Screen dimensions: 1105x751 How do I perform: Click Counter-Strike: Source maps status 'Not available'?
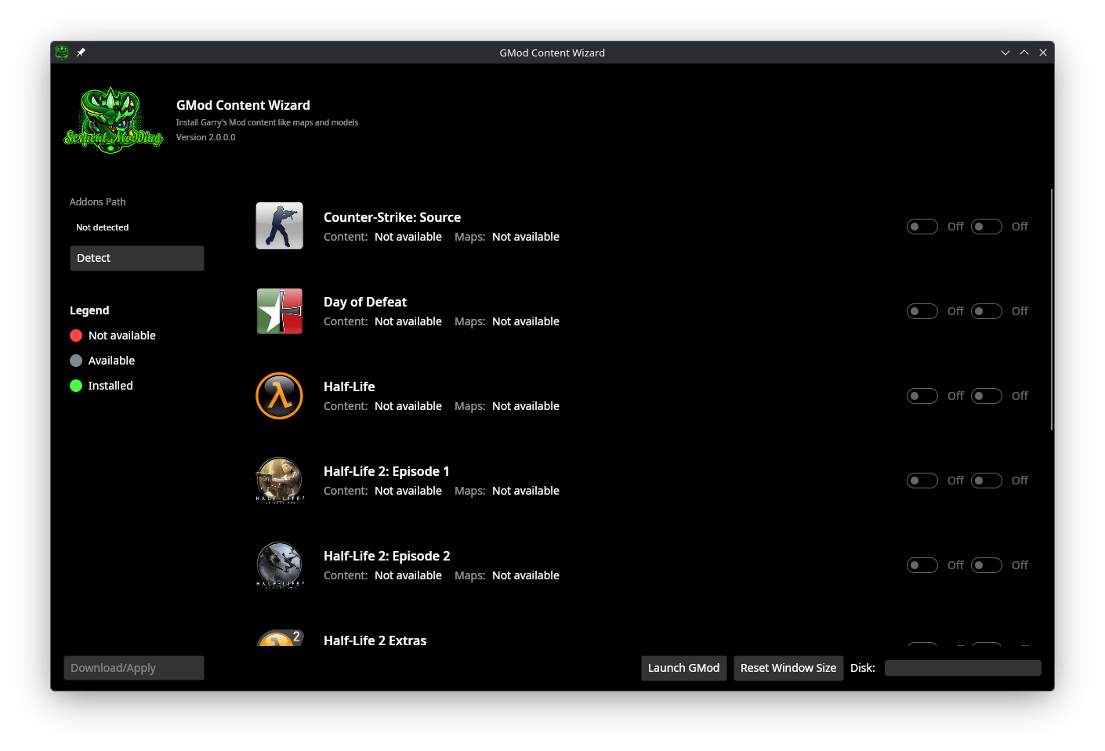[x=526, y=237]
